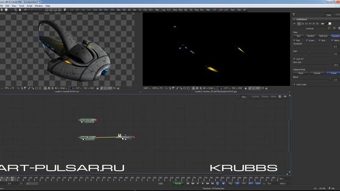Click the Glow Size slider handle
340x191 pixels.
pyautogui.click(x=299, y=65)
